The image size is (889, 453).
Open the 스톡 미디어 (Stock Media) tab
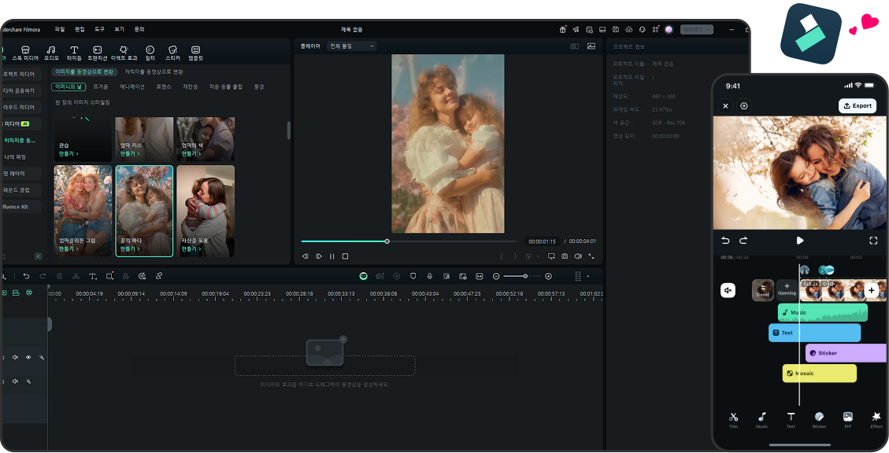25,53
